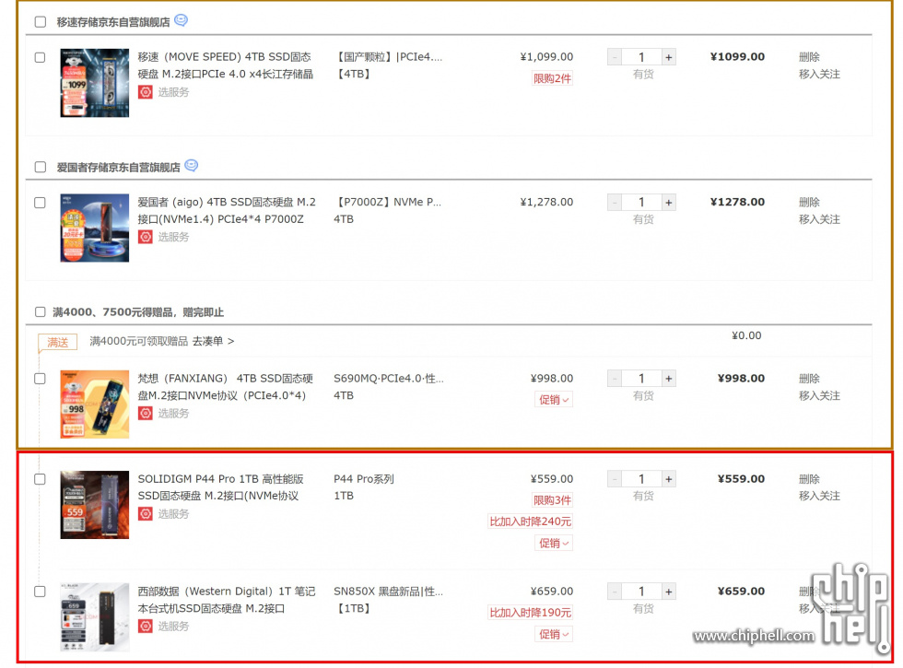Move FANXIANG 4TB SSD to 关注

pos(819,395)
